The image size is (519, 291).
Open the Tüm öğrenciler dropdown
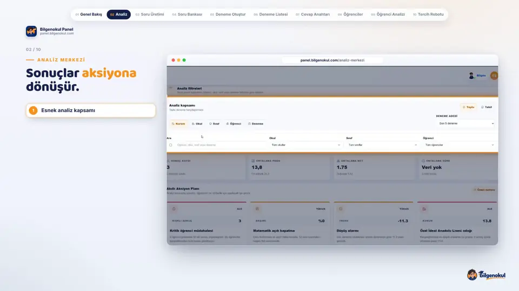tap(460, 145)
